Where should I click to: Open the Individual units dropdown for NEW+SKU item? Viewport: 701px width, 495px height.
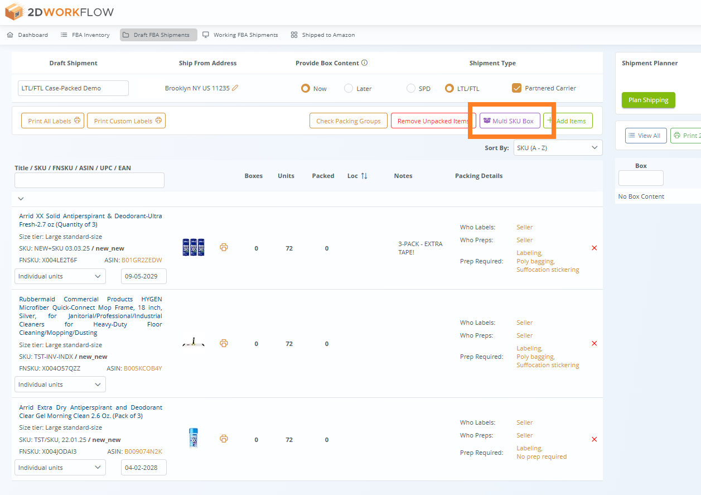pyautogui.click(x=60, y=276)
